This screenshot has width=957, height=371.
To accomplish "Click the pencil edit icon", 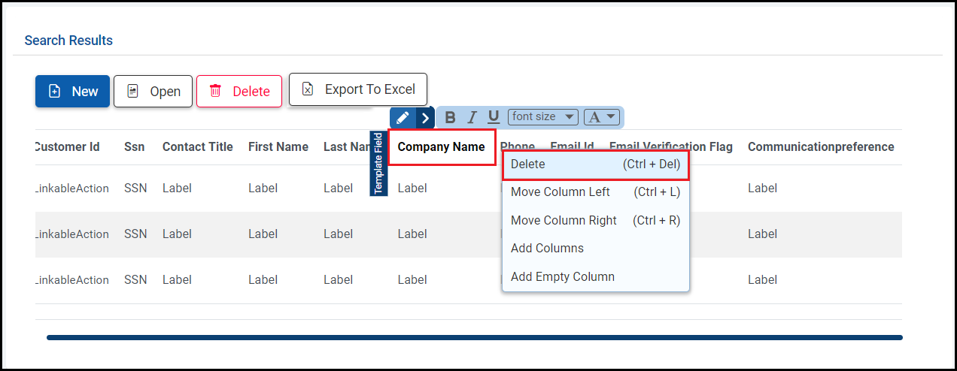I will (x=402, y=117).
